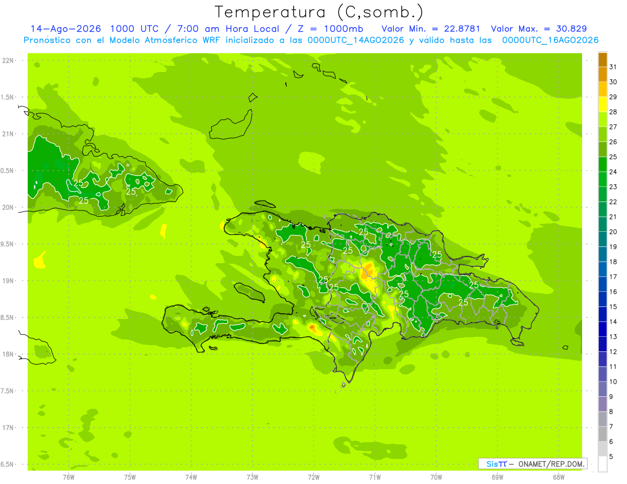Viewport: 627px width, 484px height.
Task: Click the 'ONAMET/REP.DOM.' credit label
Action: point(551,464)
